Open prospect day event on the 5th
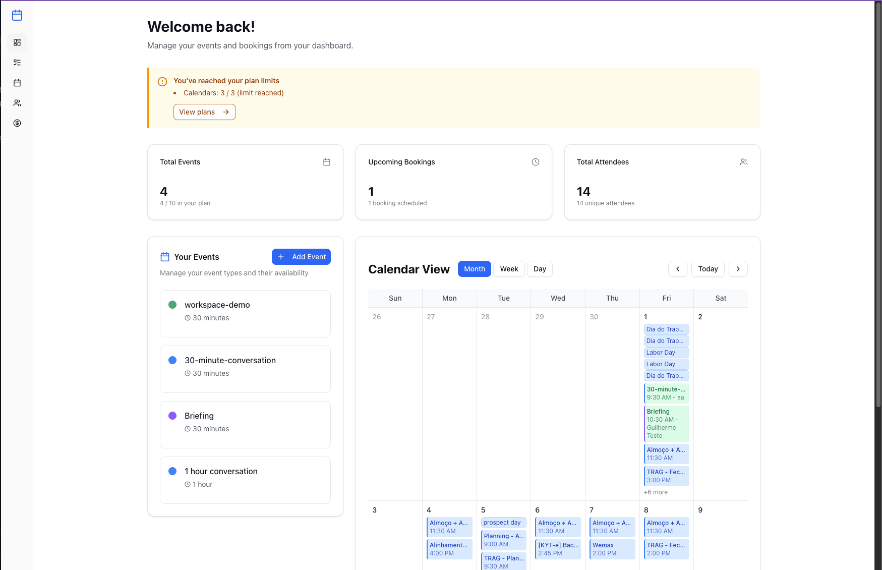882x570 pixels. [x=504, y=523]
